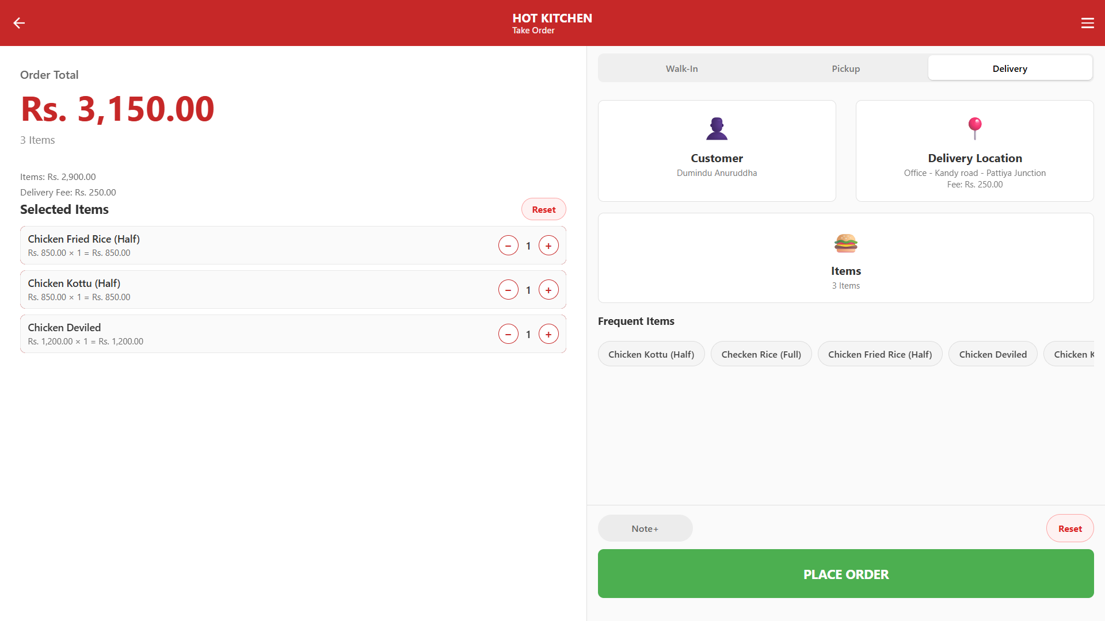Select the Chicken Fried Rice (Half) row name

pos(84,239)
